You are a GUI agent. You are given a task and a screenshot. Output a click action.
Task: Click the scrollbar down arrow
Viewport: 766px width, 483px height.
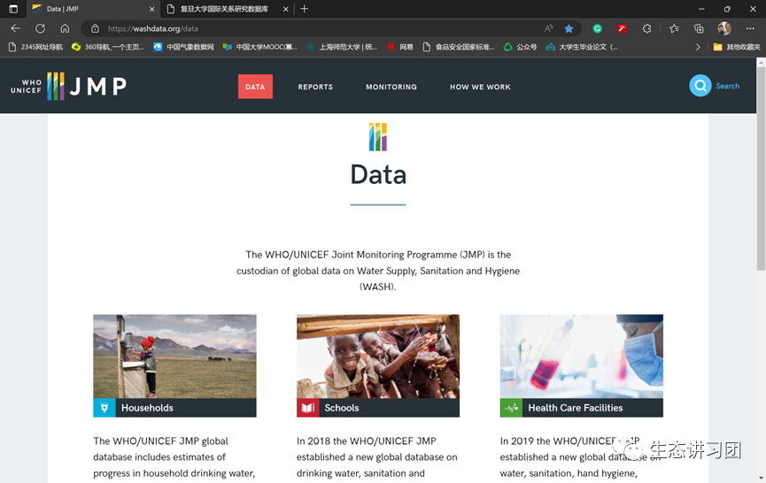click(x=761, y=478)
